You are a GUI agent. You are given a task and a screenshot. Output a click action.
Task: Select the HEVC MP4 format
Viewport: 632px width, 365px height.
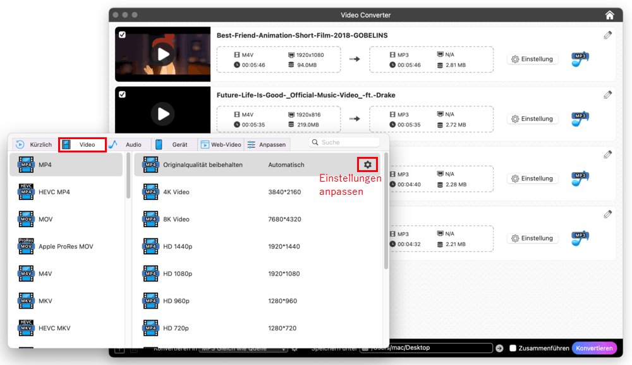pos(54,192)
